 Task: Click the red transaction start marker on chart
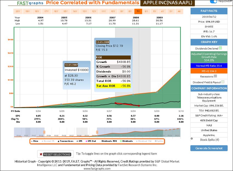tap(115, 103)
